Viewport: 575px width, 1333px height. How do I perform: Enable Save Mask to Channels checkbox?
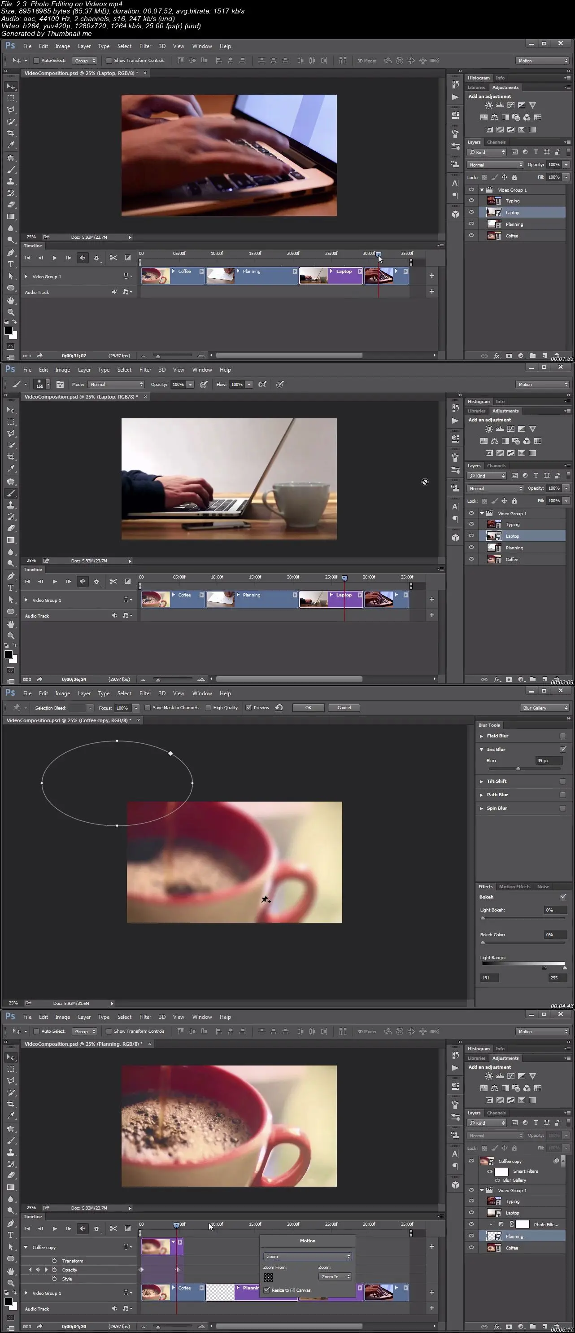(148, 708)
